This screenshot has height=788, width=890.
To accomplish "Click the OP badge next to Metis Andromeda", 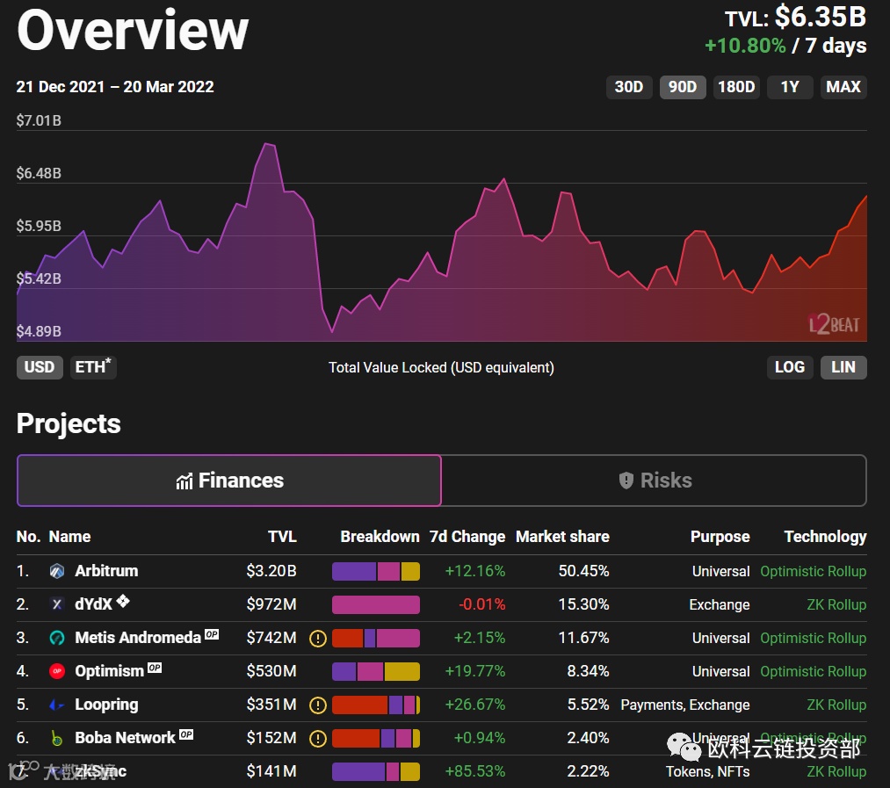I will pyautogui.click(x=212, y=634).
